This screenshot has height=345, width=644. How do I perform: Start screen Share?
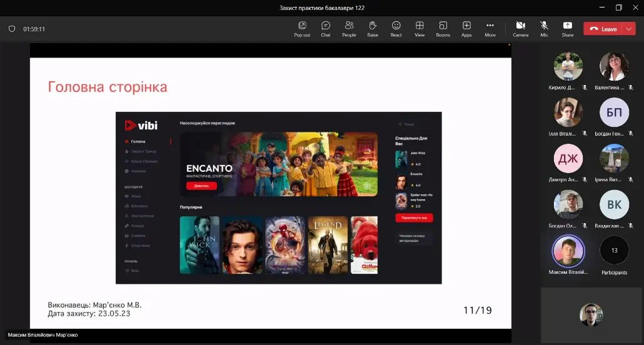tap(567, 28)
